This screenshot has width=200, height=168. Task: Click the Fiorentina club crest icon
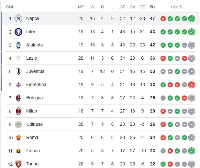pyautogui.click(x=18, y=84)
